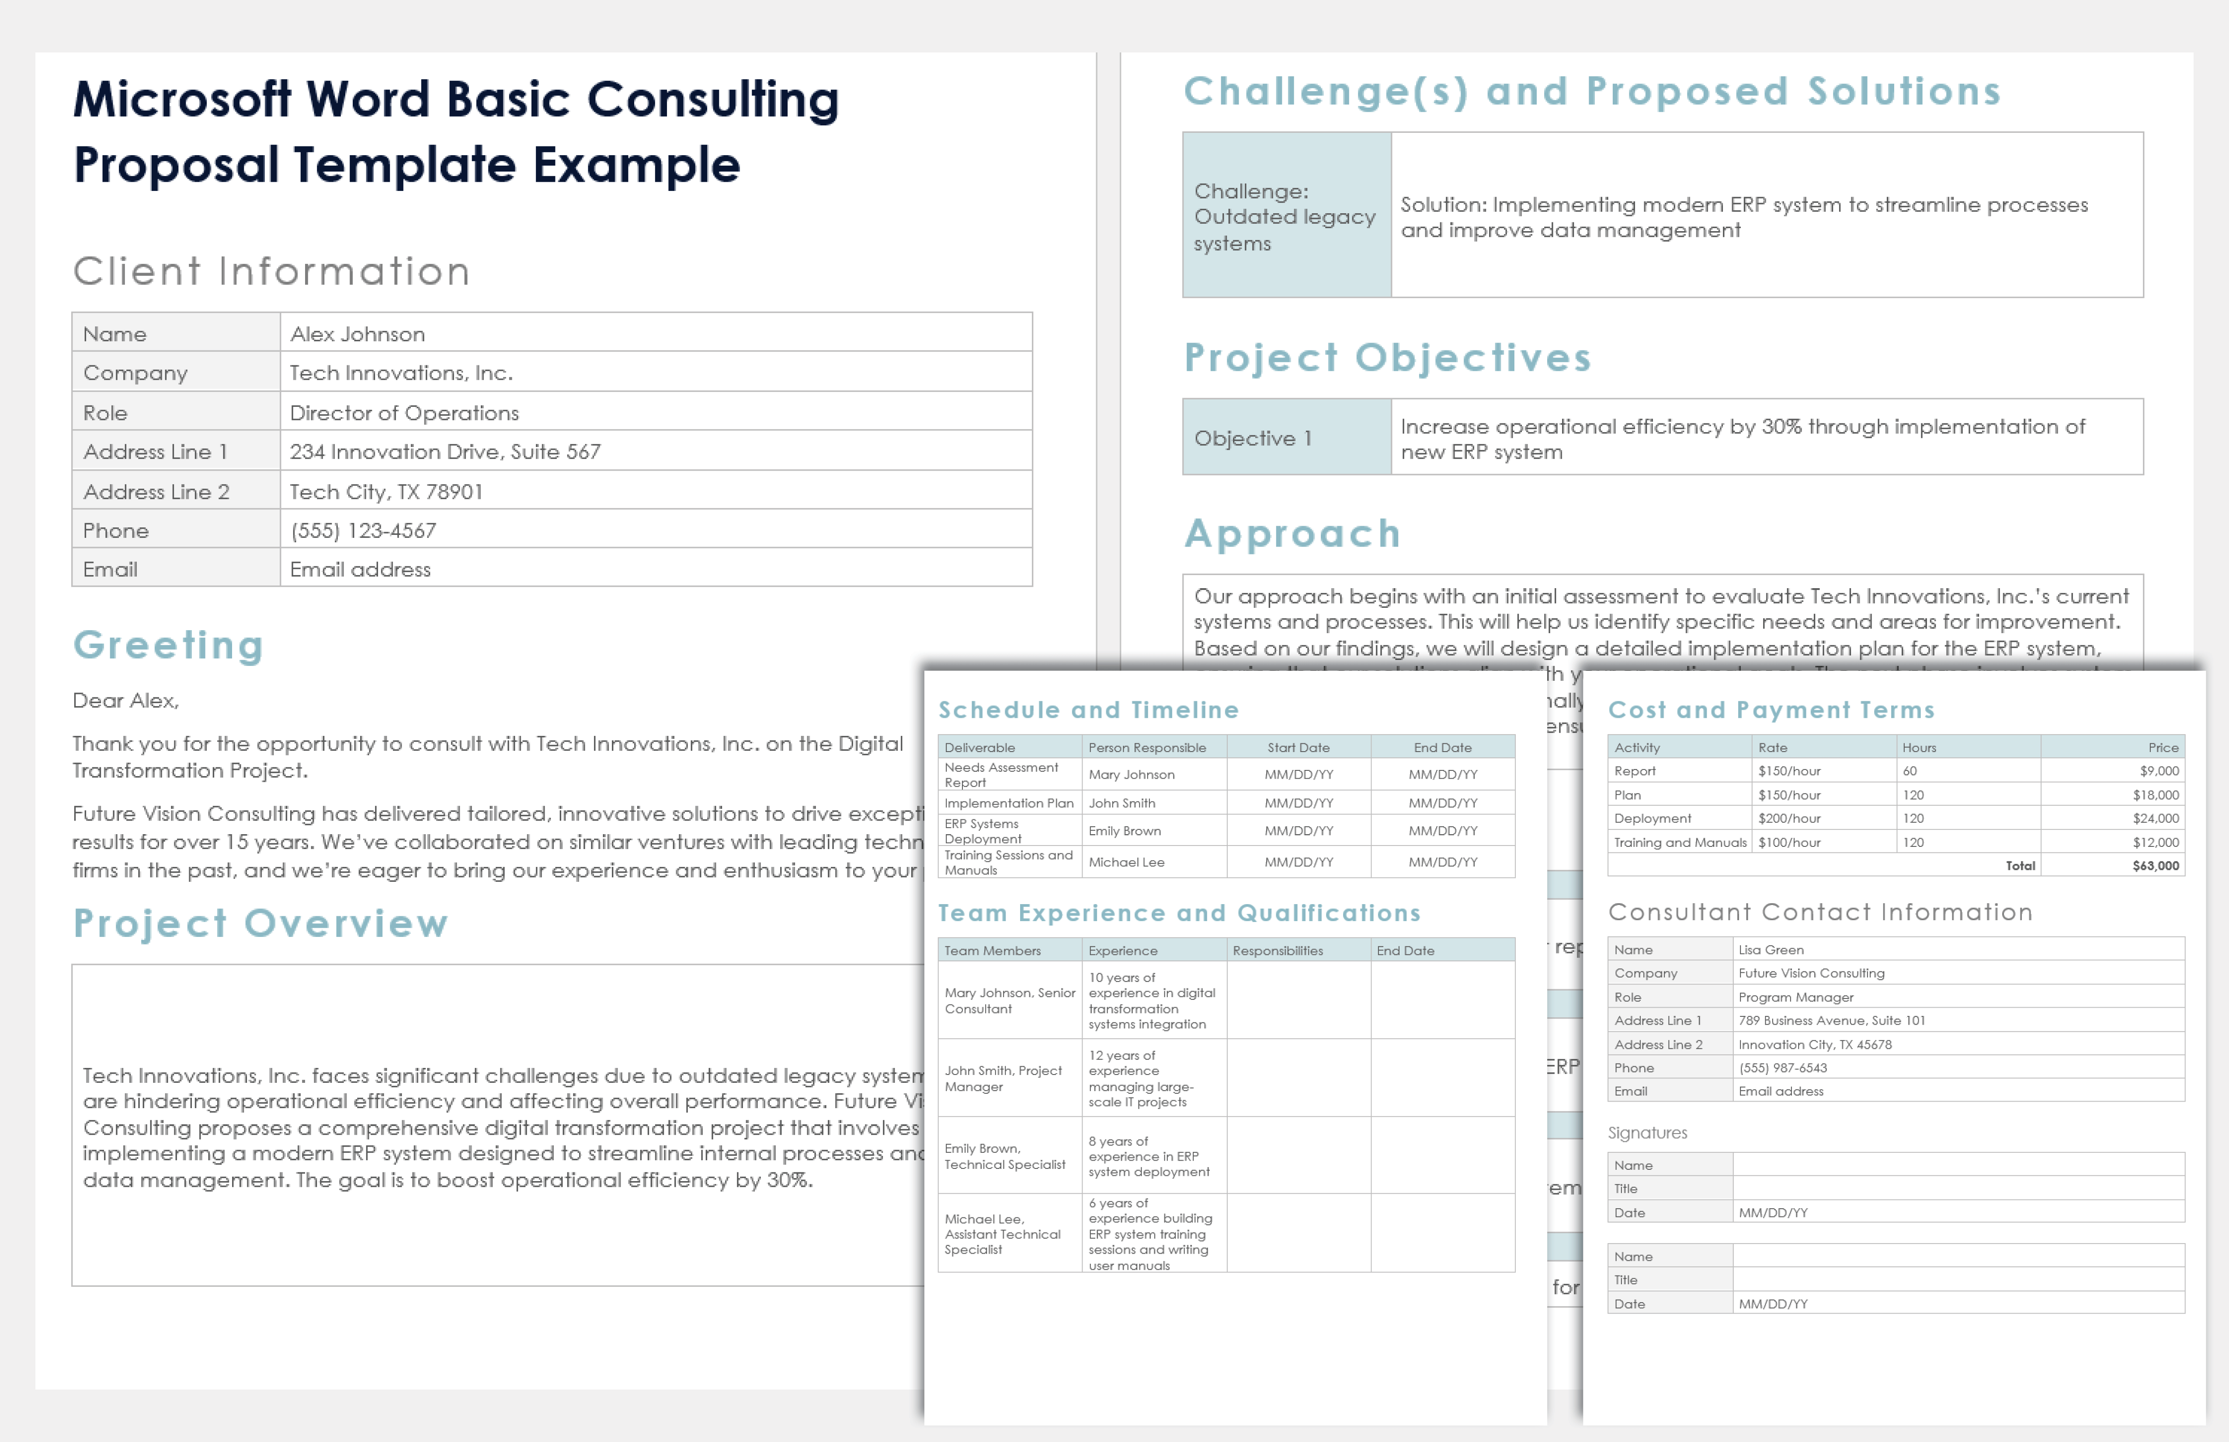Viewport: 2229px width, 1442px height.
Task: Click the consultant 'Email address' placeholder cell
Action: (x=1958, y=1091)
